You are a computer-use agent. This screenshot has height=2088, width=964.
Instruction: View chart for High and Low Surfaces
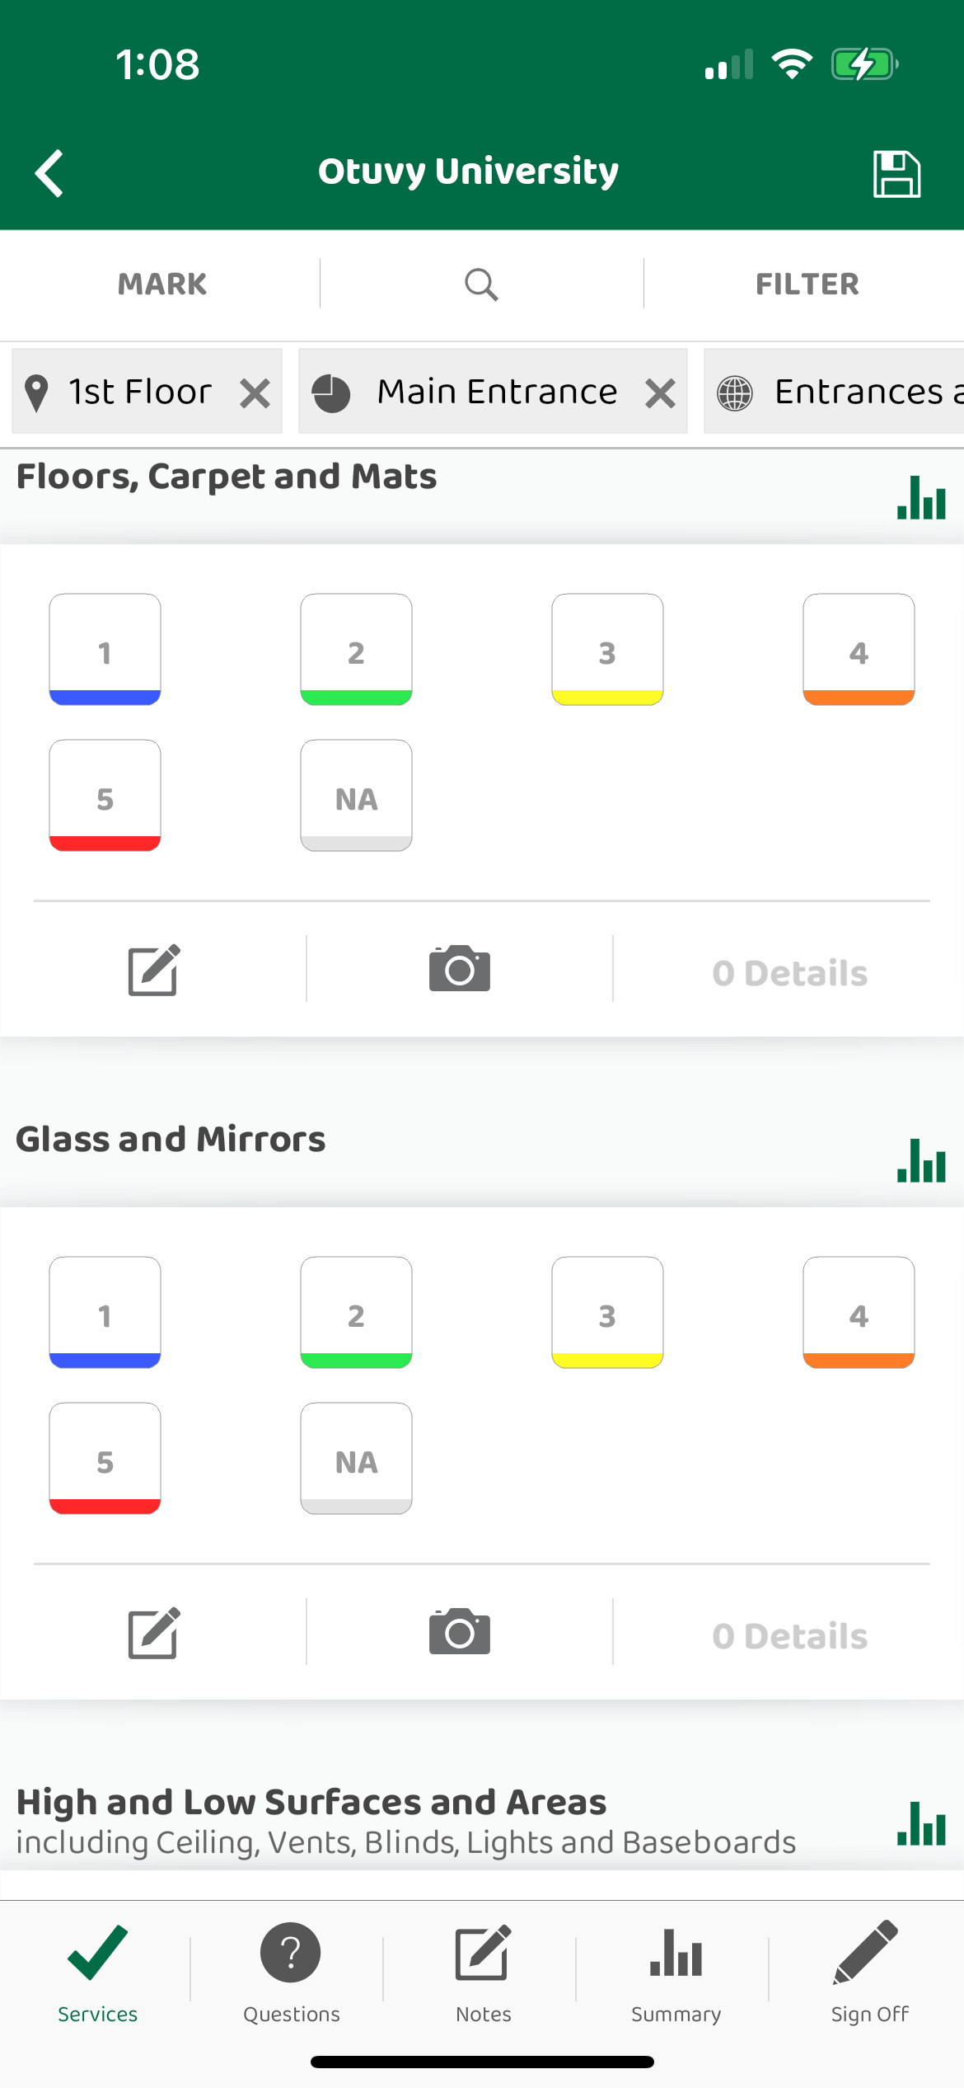tap(921, 1823)
